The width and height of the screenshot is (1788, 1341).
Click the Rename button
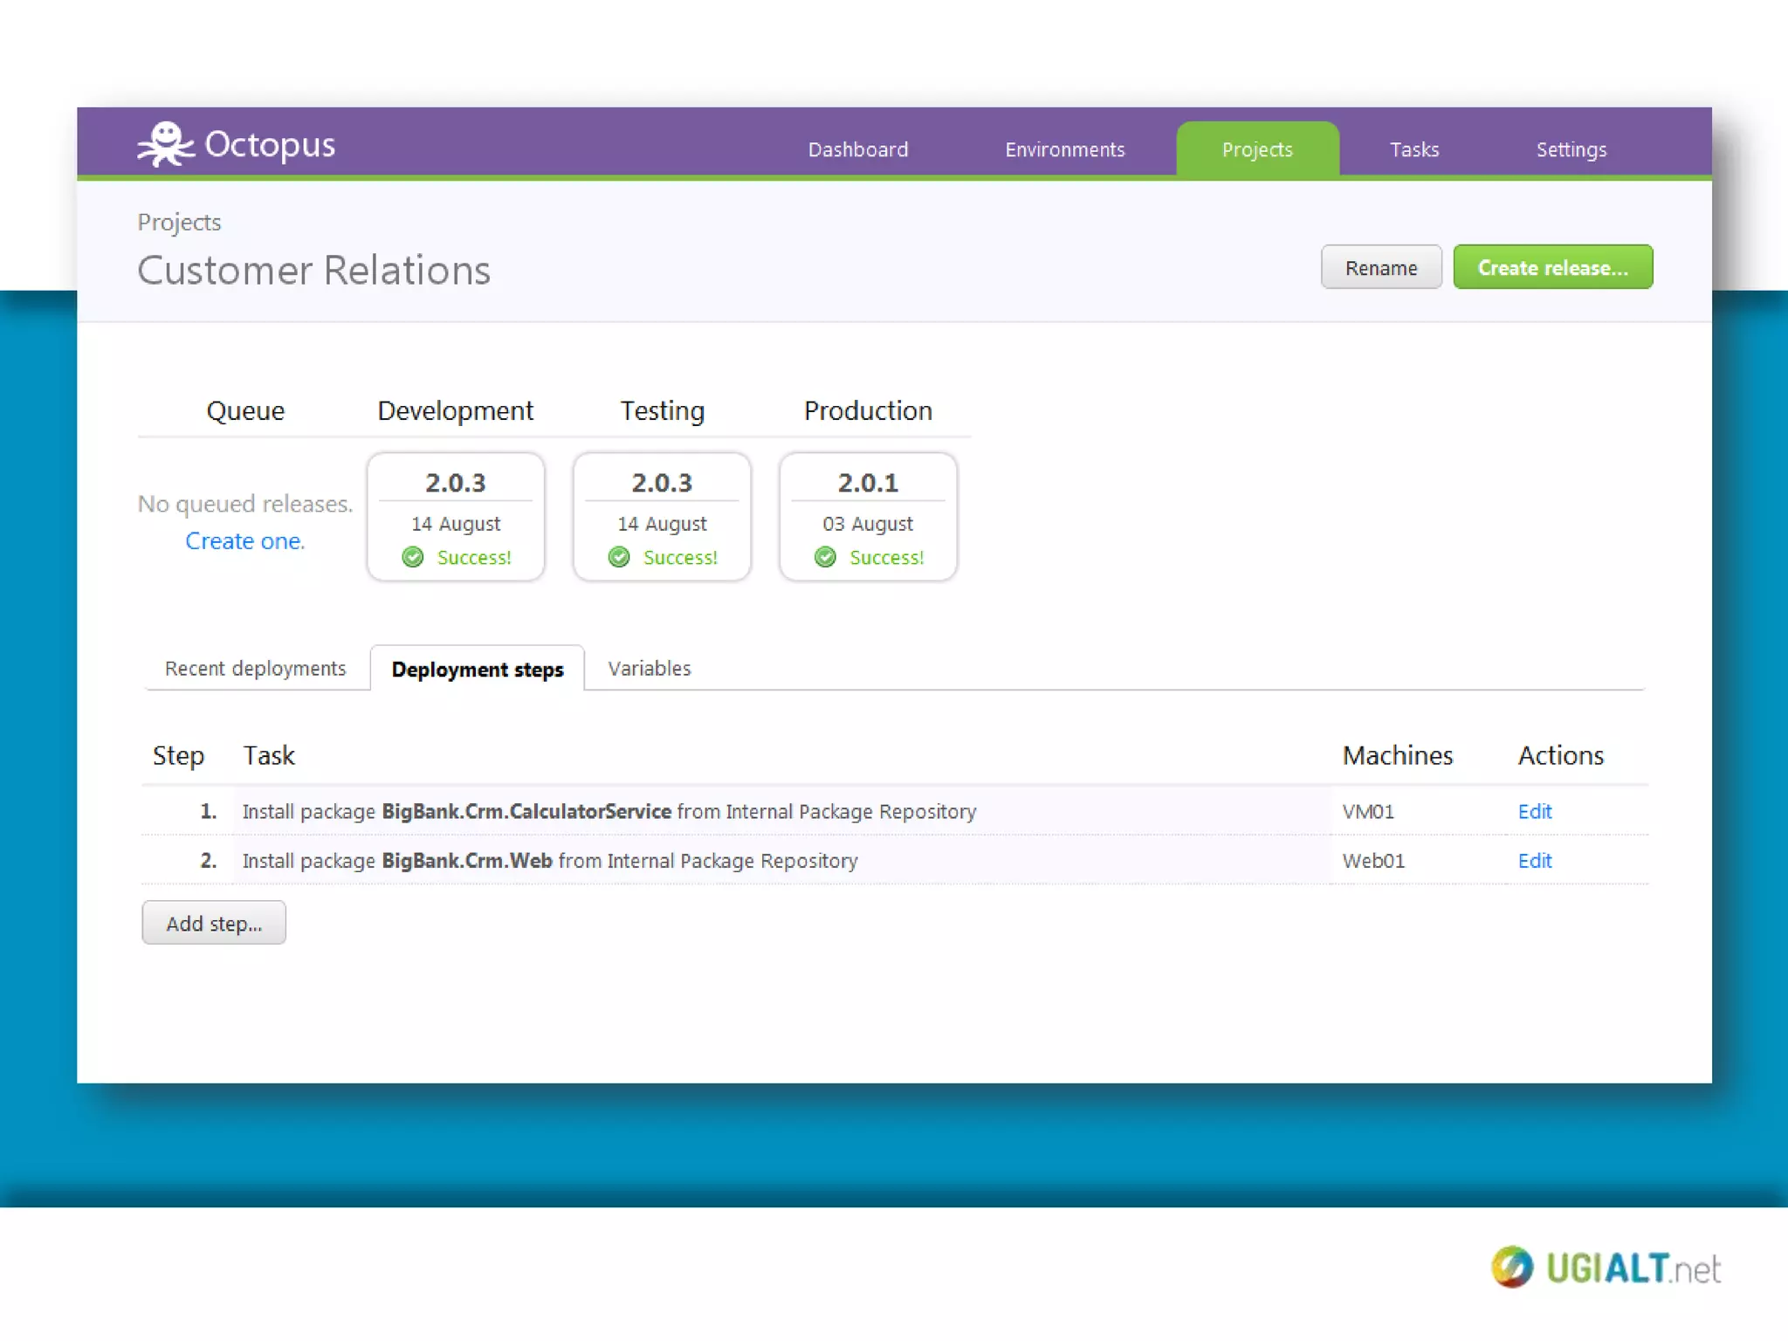(x=1380, y=267)
